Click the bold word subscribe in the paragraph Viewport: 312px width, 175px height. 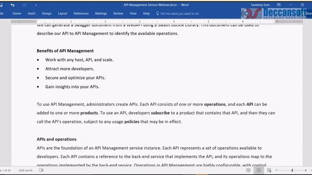coord(160,113)
